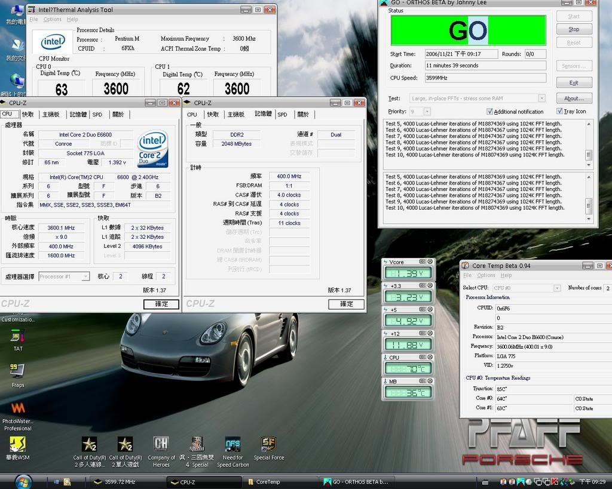Open settings for the MB temperature gadget
612x489 pixels.
click(423, 381)
